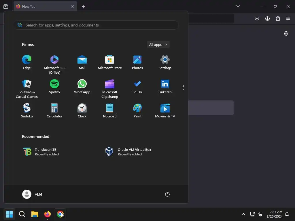Open the Paint app
This screenshot has width=295, height=221.
137,111
